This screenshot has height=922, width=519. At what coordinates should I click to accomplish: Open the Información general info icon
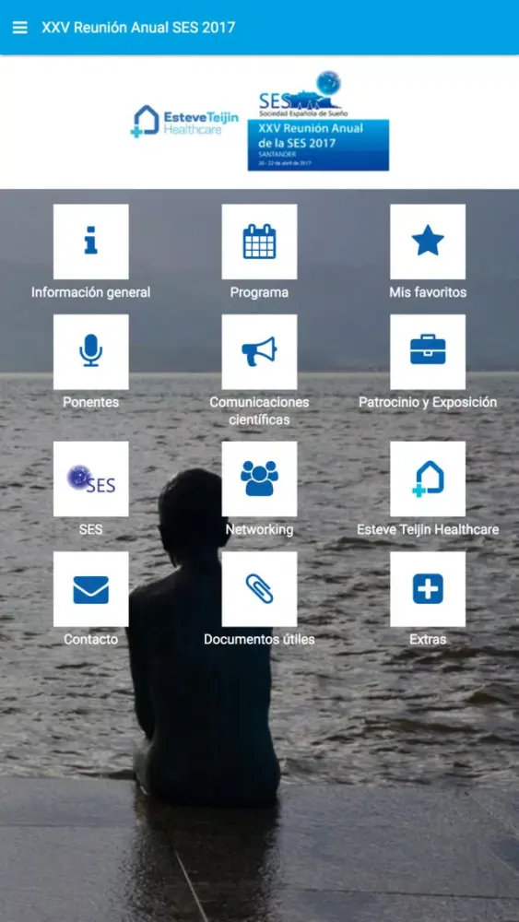pos(91,242)
